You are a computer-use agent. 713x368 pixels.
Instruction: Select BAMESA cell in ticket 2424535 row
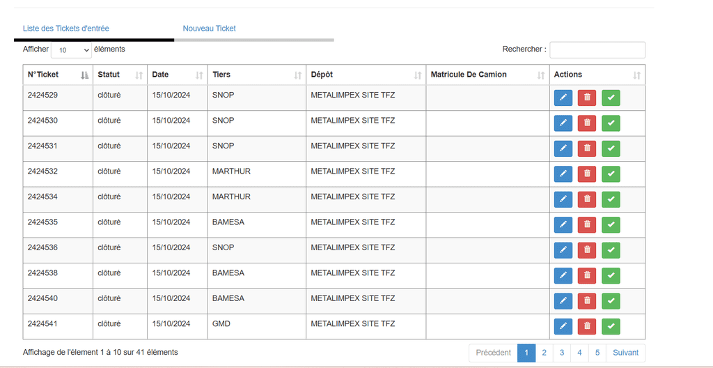point(257,225)
